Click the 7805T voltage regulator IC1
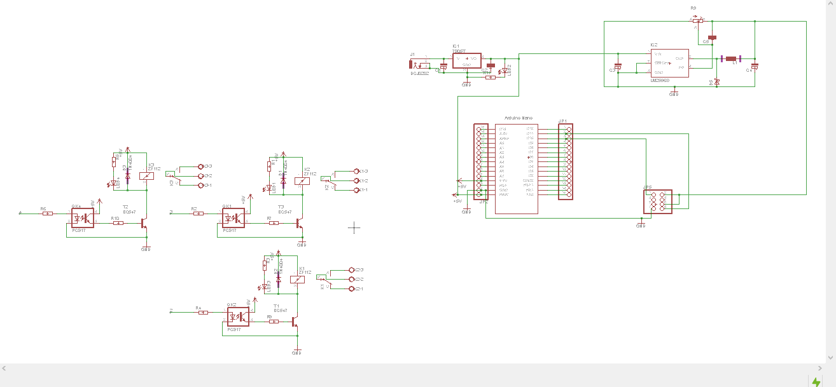This screenshot has width=836, height=387. point(468,59)
